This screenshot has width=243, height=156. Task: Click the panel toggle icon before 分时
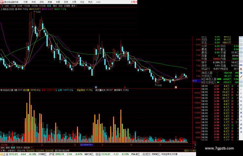(x=2, y=6)
